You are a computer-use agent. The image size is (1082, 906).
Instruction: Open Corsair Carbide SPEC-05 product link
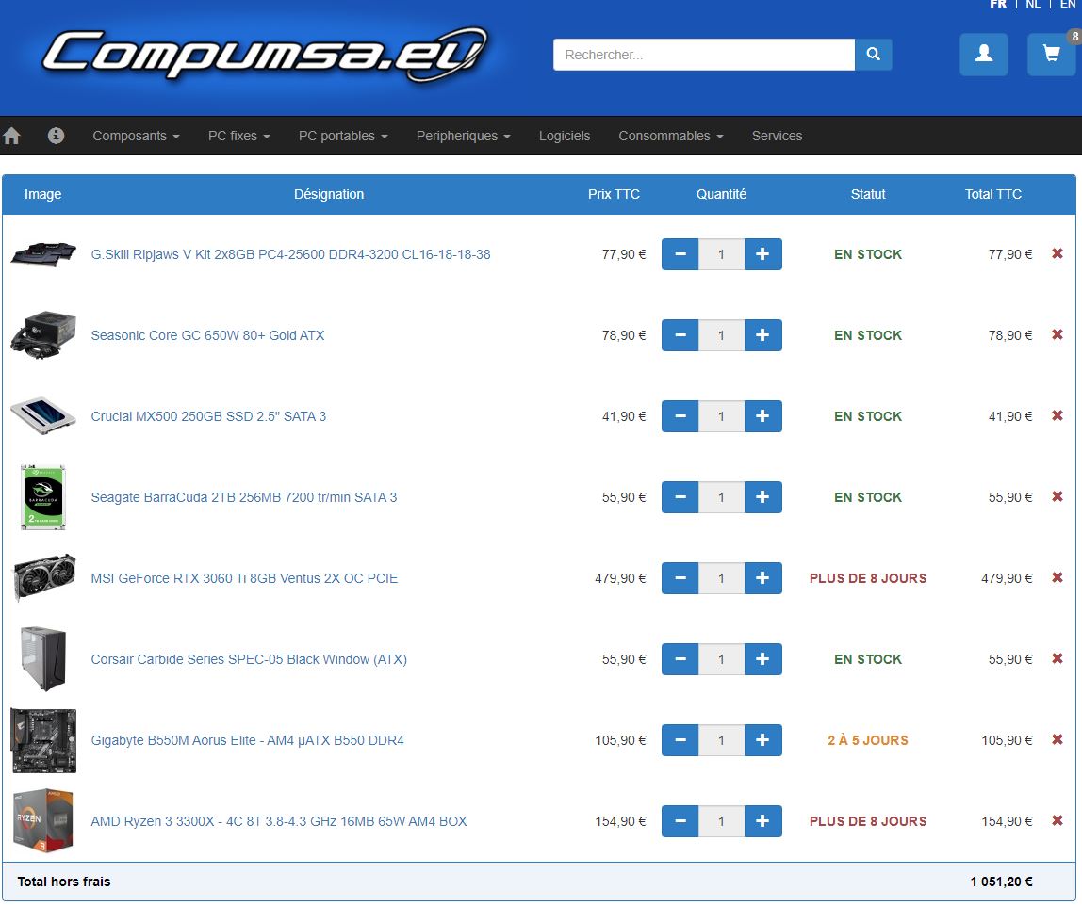click(x=249, y=659)
